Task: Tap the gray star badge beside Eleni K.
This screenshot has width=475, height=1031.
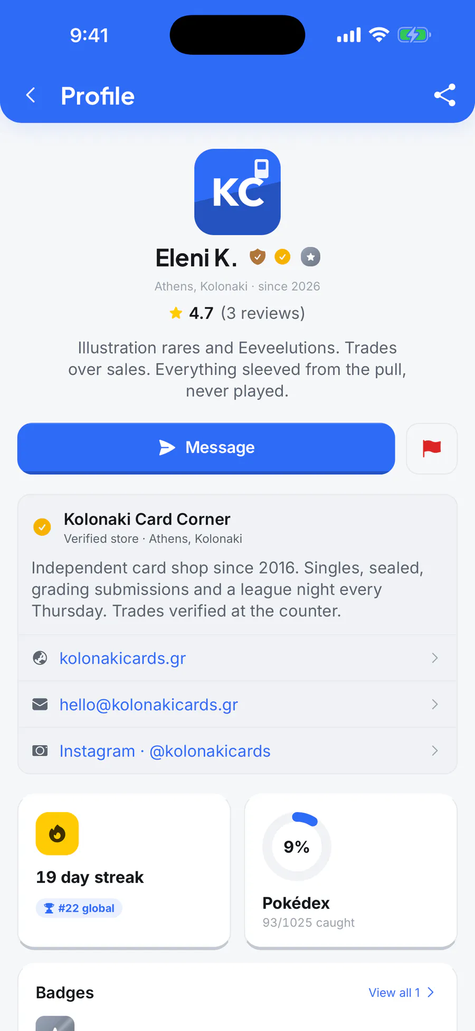Action: click(310, 257)
